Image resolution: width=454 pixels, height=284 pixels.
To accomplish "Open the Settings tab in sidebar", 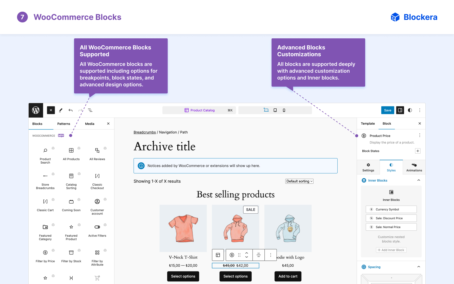I will pos(368,167).
